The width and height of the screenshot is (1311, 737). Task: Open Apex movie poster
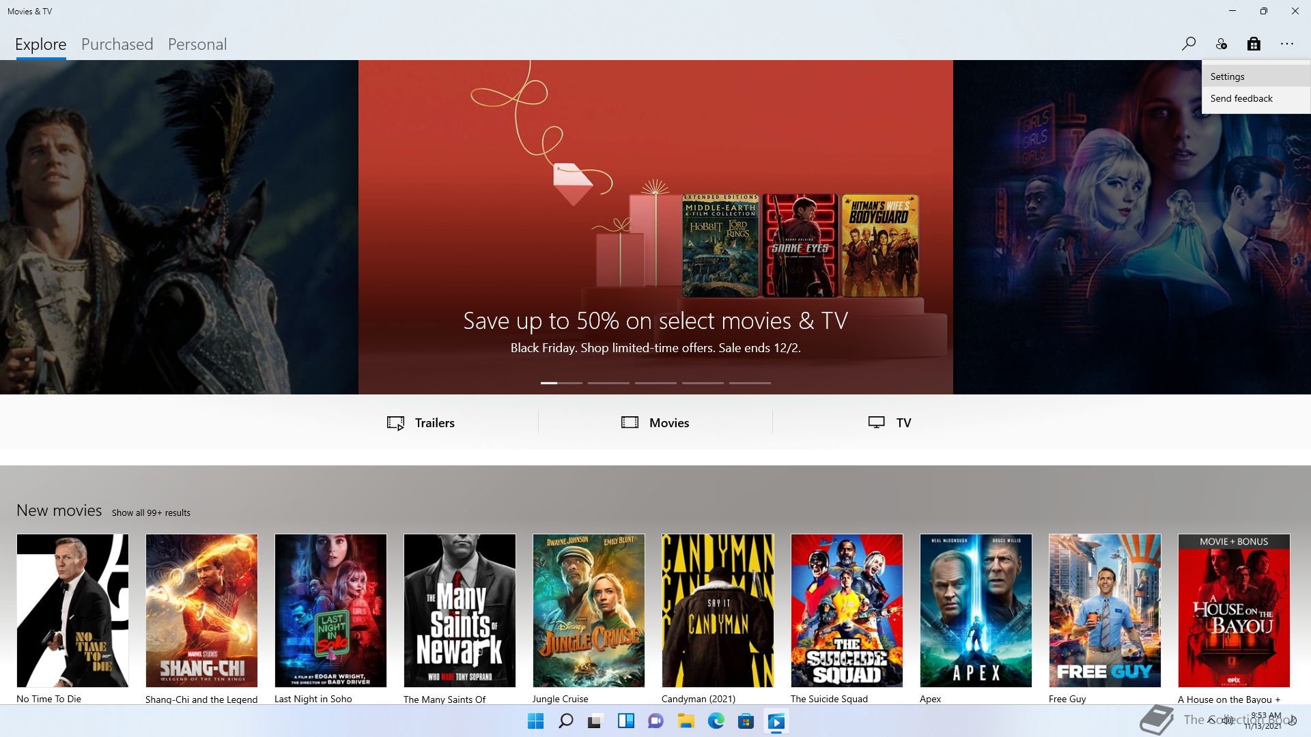pyautogui.click(x=976, y=611)
